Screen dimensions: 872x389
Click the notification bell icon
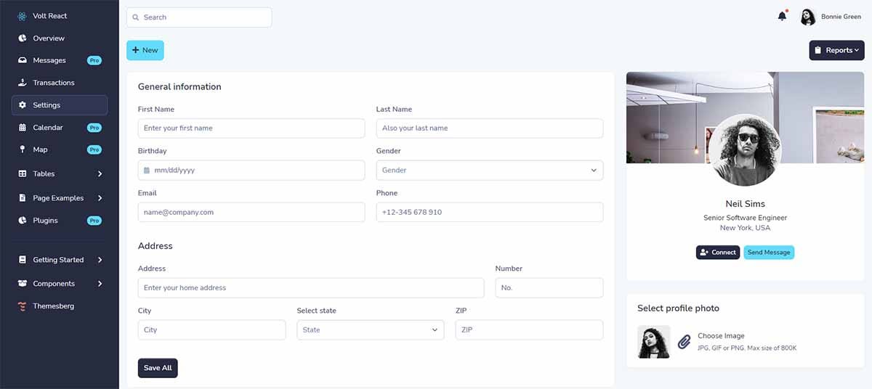(782, 16)
